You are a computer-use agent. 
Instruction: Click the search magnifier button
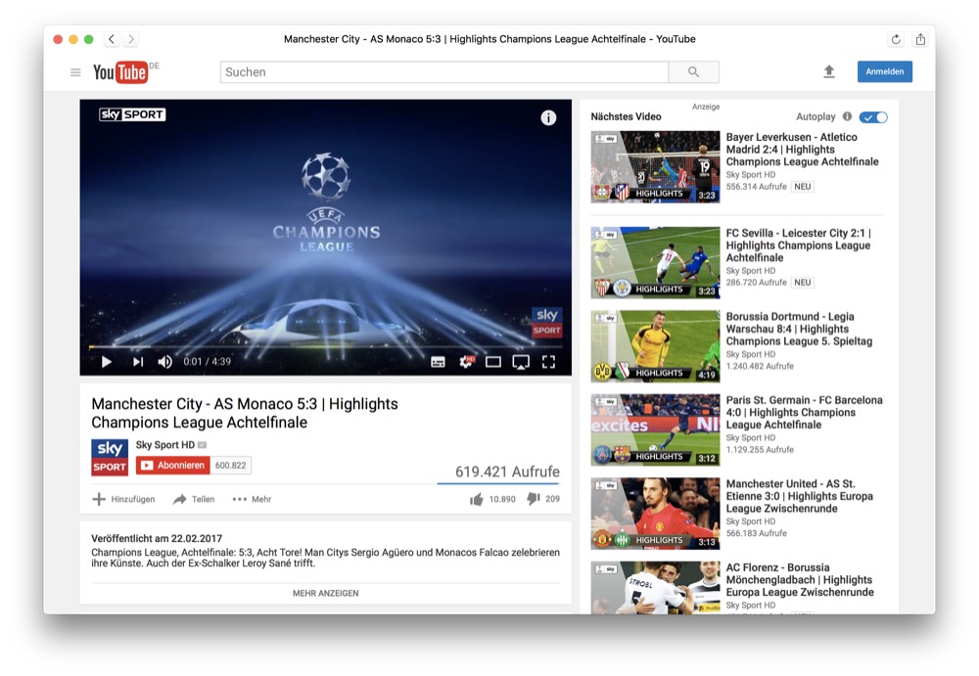(693, 72)
